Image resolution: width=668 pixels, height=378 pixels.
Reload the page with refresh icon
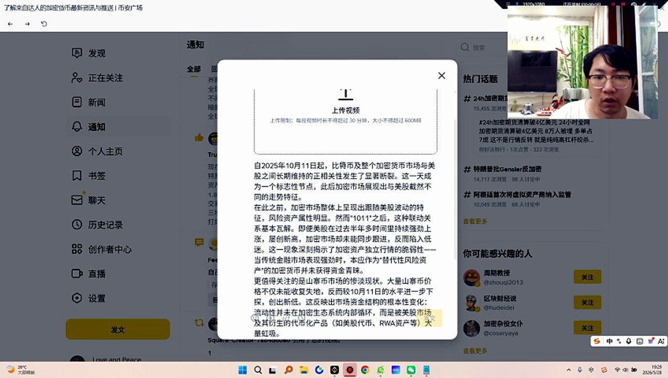point(44,24)
